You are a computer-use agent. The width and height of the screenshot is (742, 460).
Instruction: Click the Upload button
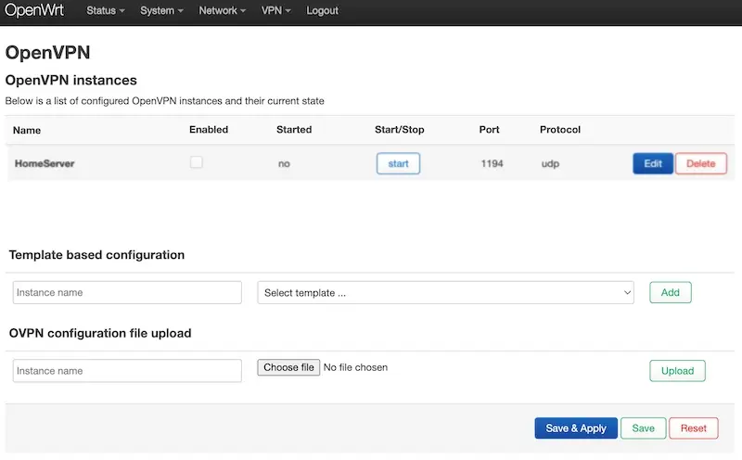click(677, 371)
